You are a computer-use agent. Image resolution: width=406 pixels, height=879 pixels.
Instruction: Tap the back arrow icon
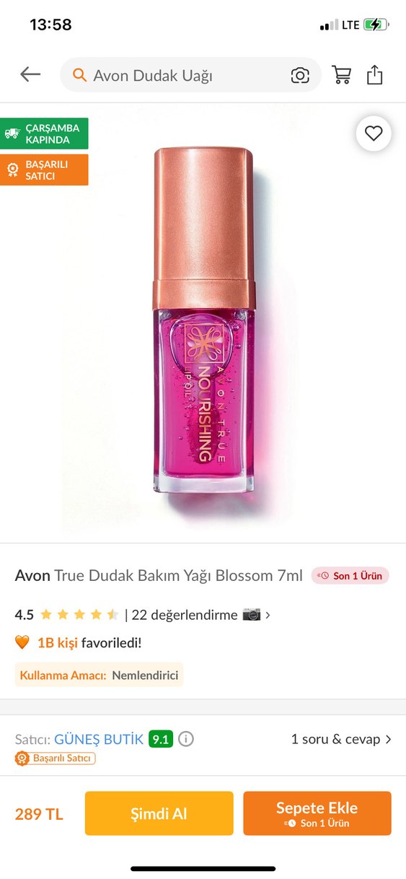pos(30,74)
